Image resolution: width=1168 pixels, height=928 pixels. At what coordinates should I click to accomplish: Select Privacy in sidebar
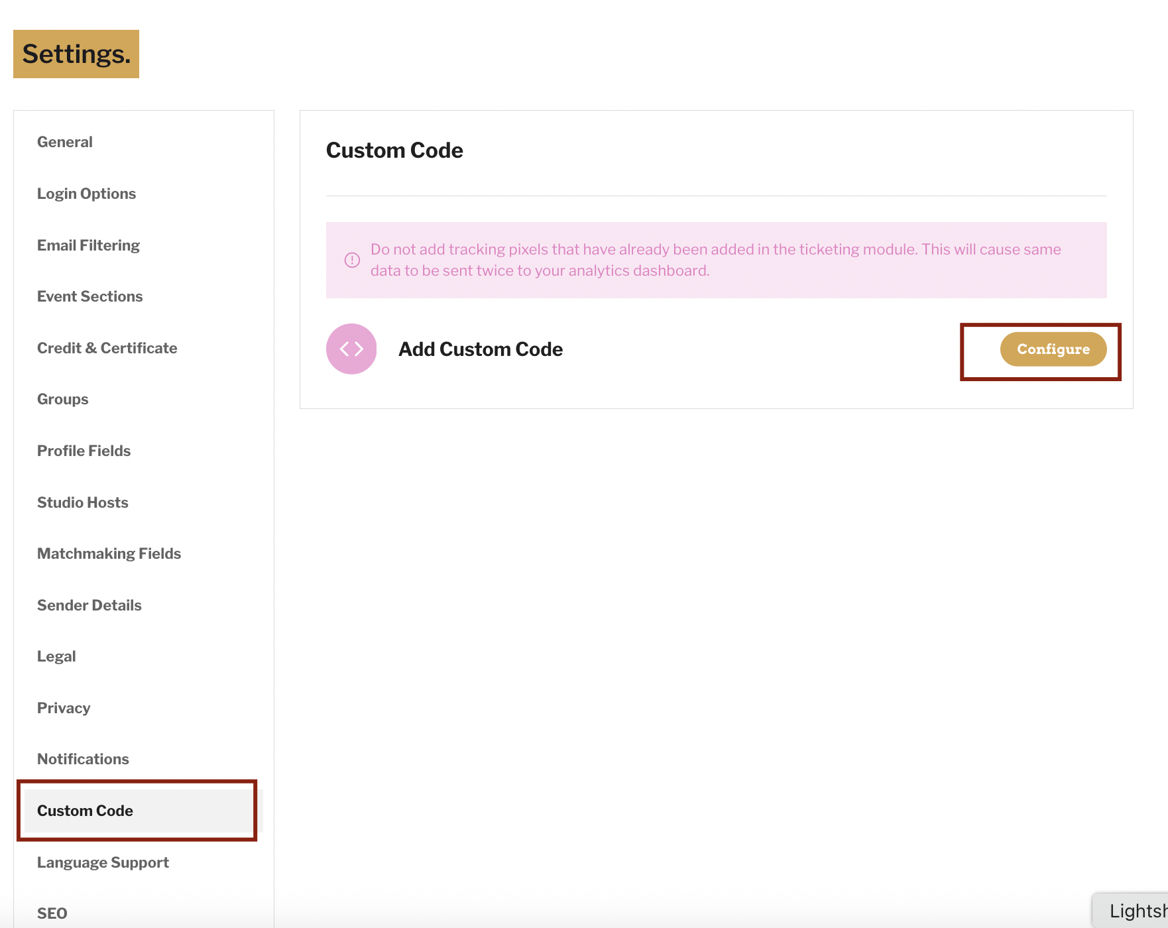tap(63, 708)
